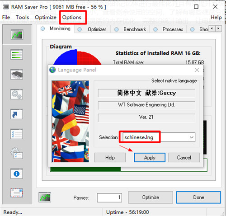Open the Help menu
The width and height of the screenshot is (226, 216).
216,17
